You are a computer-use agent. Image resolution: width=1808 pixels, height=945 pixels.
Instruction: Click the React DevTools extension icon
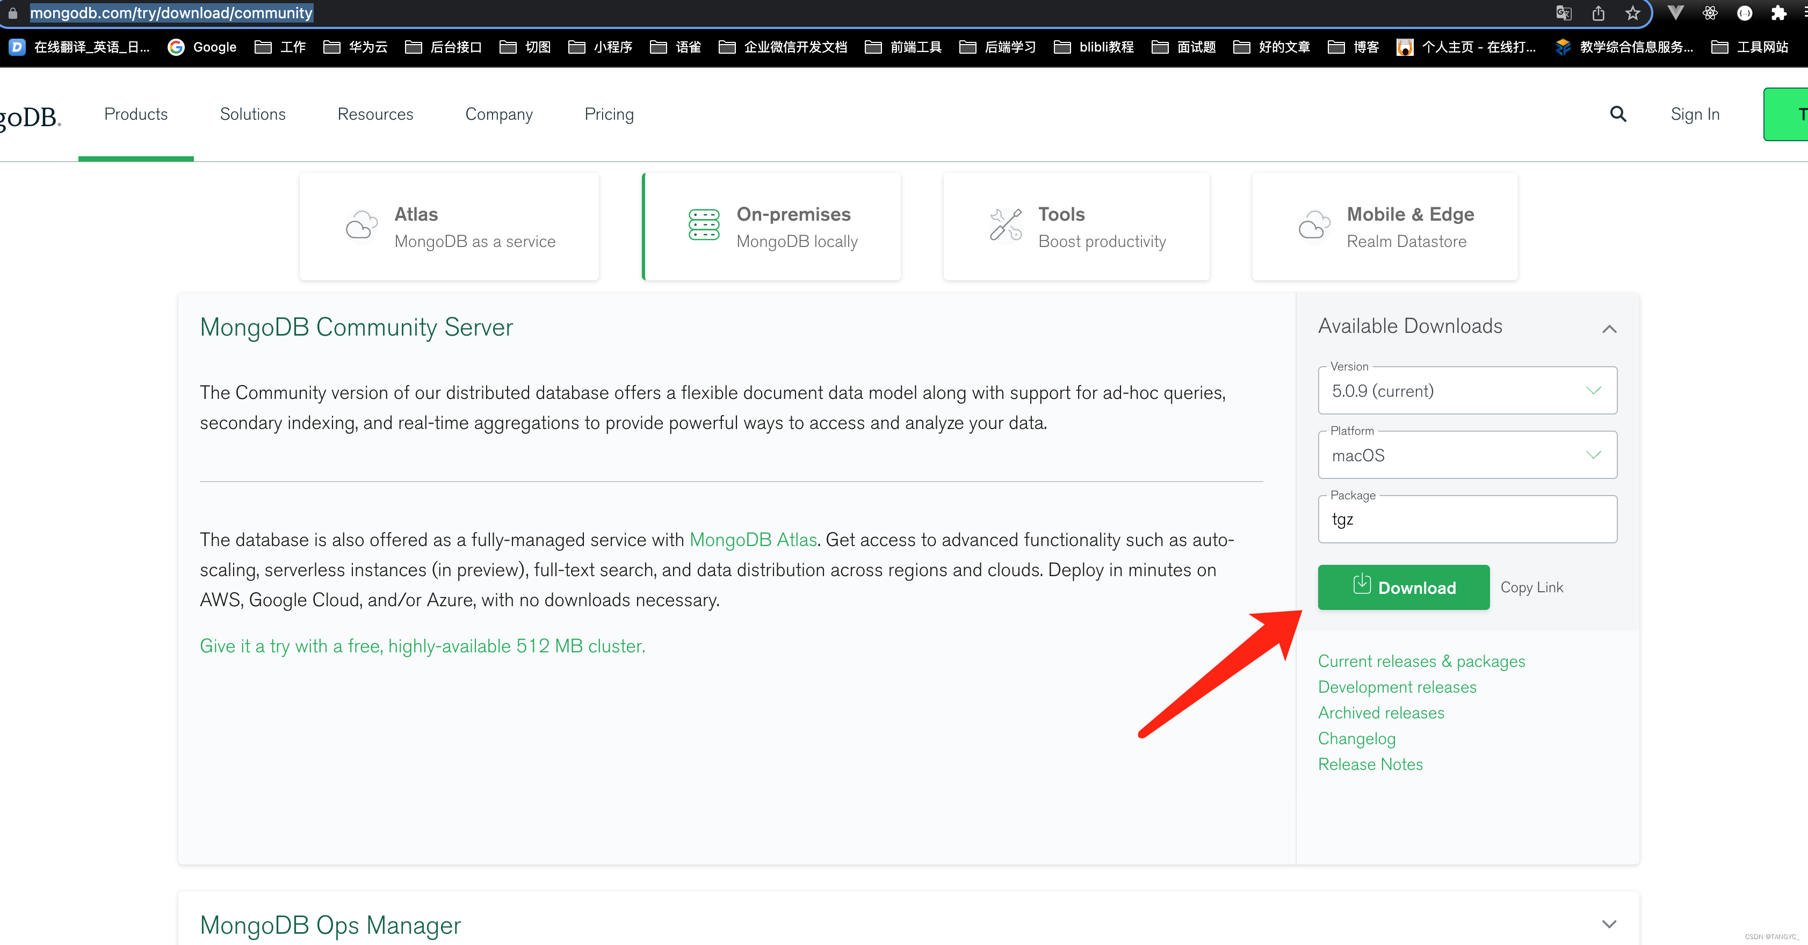click(1710, 13)
